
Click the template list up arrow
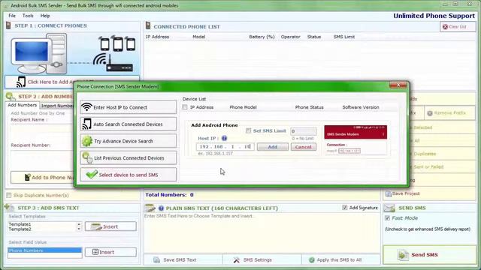click(79, 224)
